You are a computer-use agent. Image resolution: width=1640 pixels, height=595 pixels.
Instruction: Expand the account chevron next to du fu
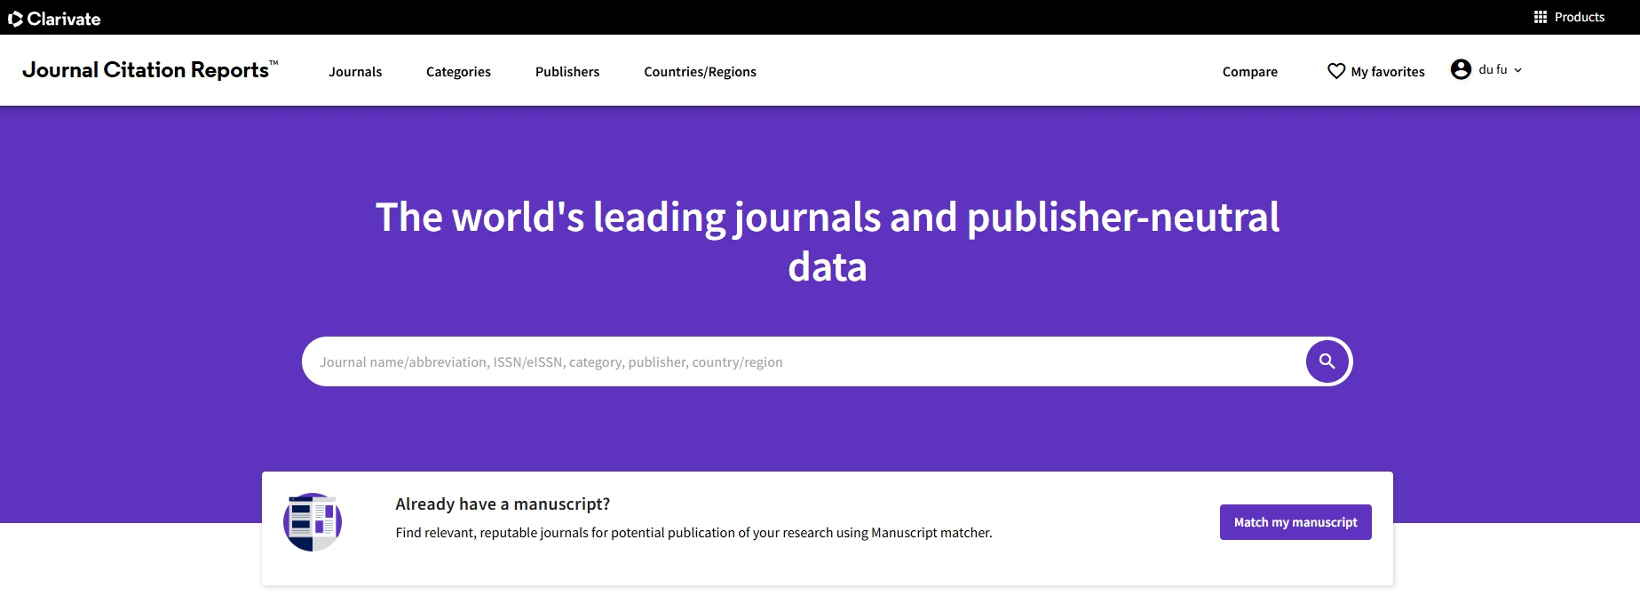pos(1518,70)
